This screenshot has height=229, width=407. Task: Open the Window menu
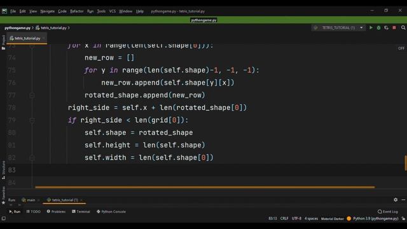click(126, 11)
